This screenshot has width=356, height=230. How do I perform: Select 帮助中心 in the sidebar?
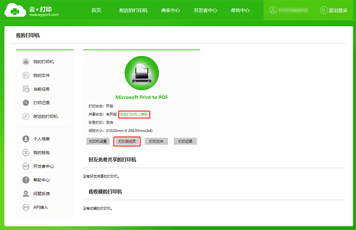coord(42,180)
